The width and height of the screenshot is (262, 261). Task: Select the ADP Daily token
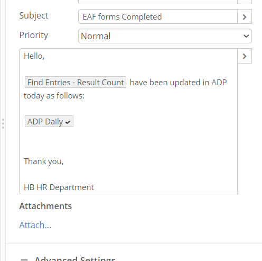tap(49, 121)
